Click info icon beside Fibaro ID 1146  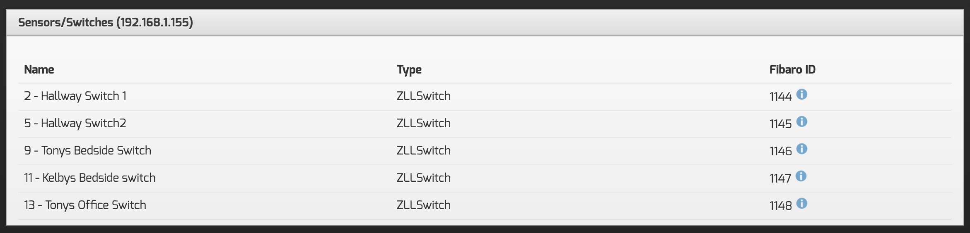point(802,149)
